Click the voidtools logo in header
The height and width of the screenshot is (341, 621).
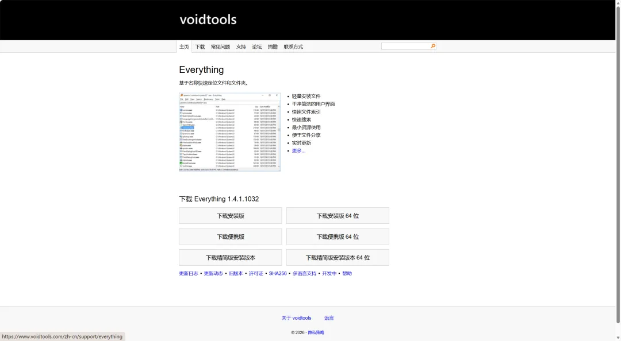pos(208,20)
